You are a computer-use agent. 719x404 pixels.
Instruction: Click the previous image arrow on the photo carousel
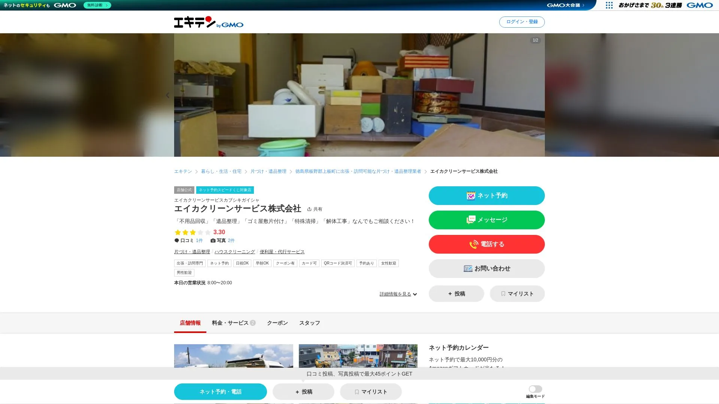[x=167, y=95]
